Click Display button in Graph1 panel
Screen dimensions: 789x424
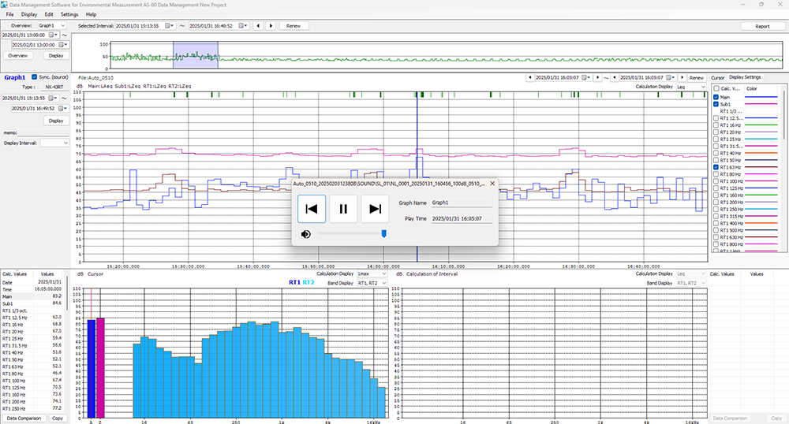pos(56,121)
